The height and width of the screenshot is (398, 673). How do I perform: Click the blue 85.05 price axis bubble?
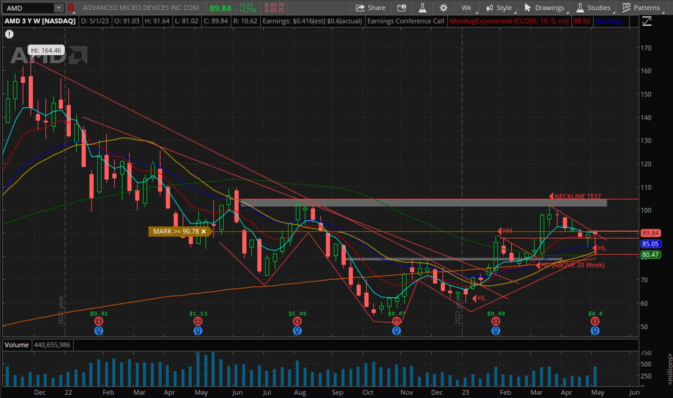pyautogui.click(x=650, y=244)
